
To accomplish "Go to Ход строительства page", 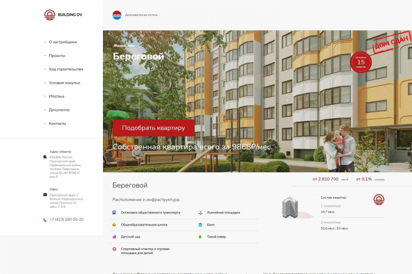I will click(66, 69).
